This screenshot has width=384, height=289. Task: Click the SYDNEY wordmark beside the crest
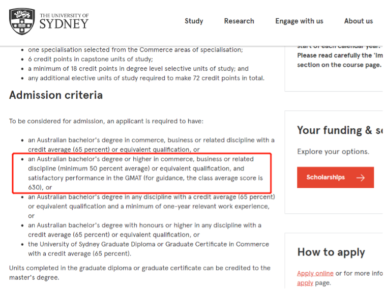point(64,24)
